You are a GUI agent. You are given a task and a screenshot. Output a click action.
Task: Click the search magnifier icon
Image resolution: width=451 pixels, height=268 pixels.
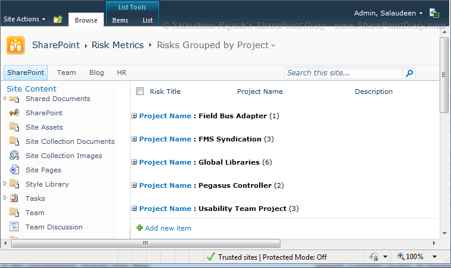coord(409,73)
